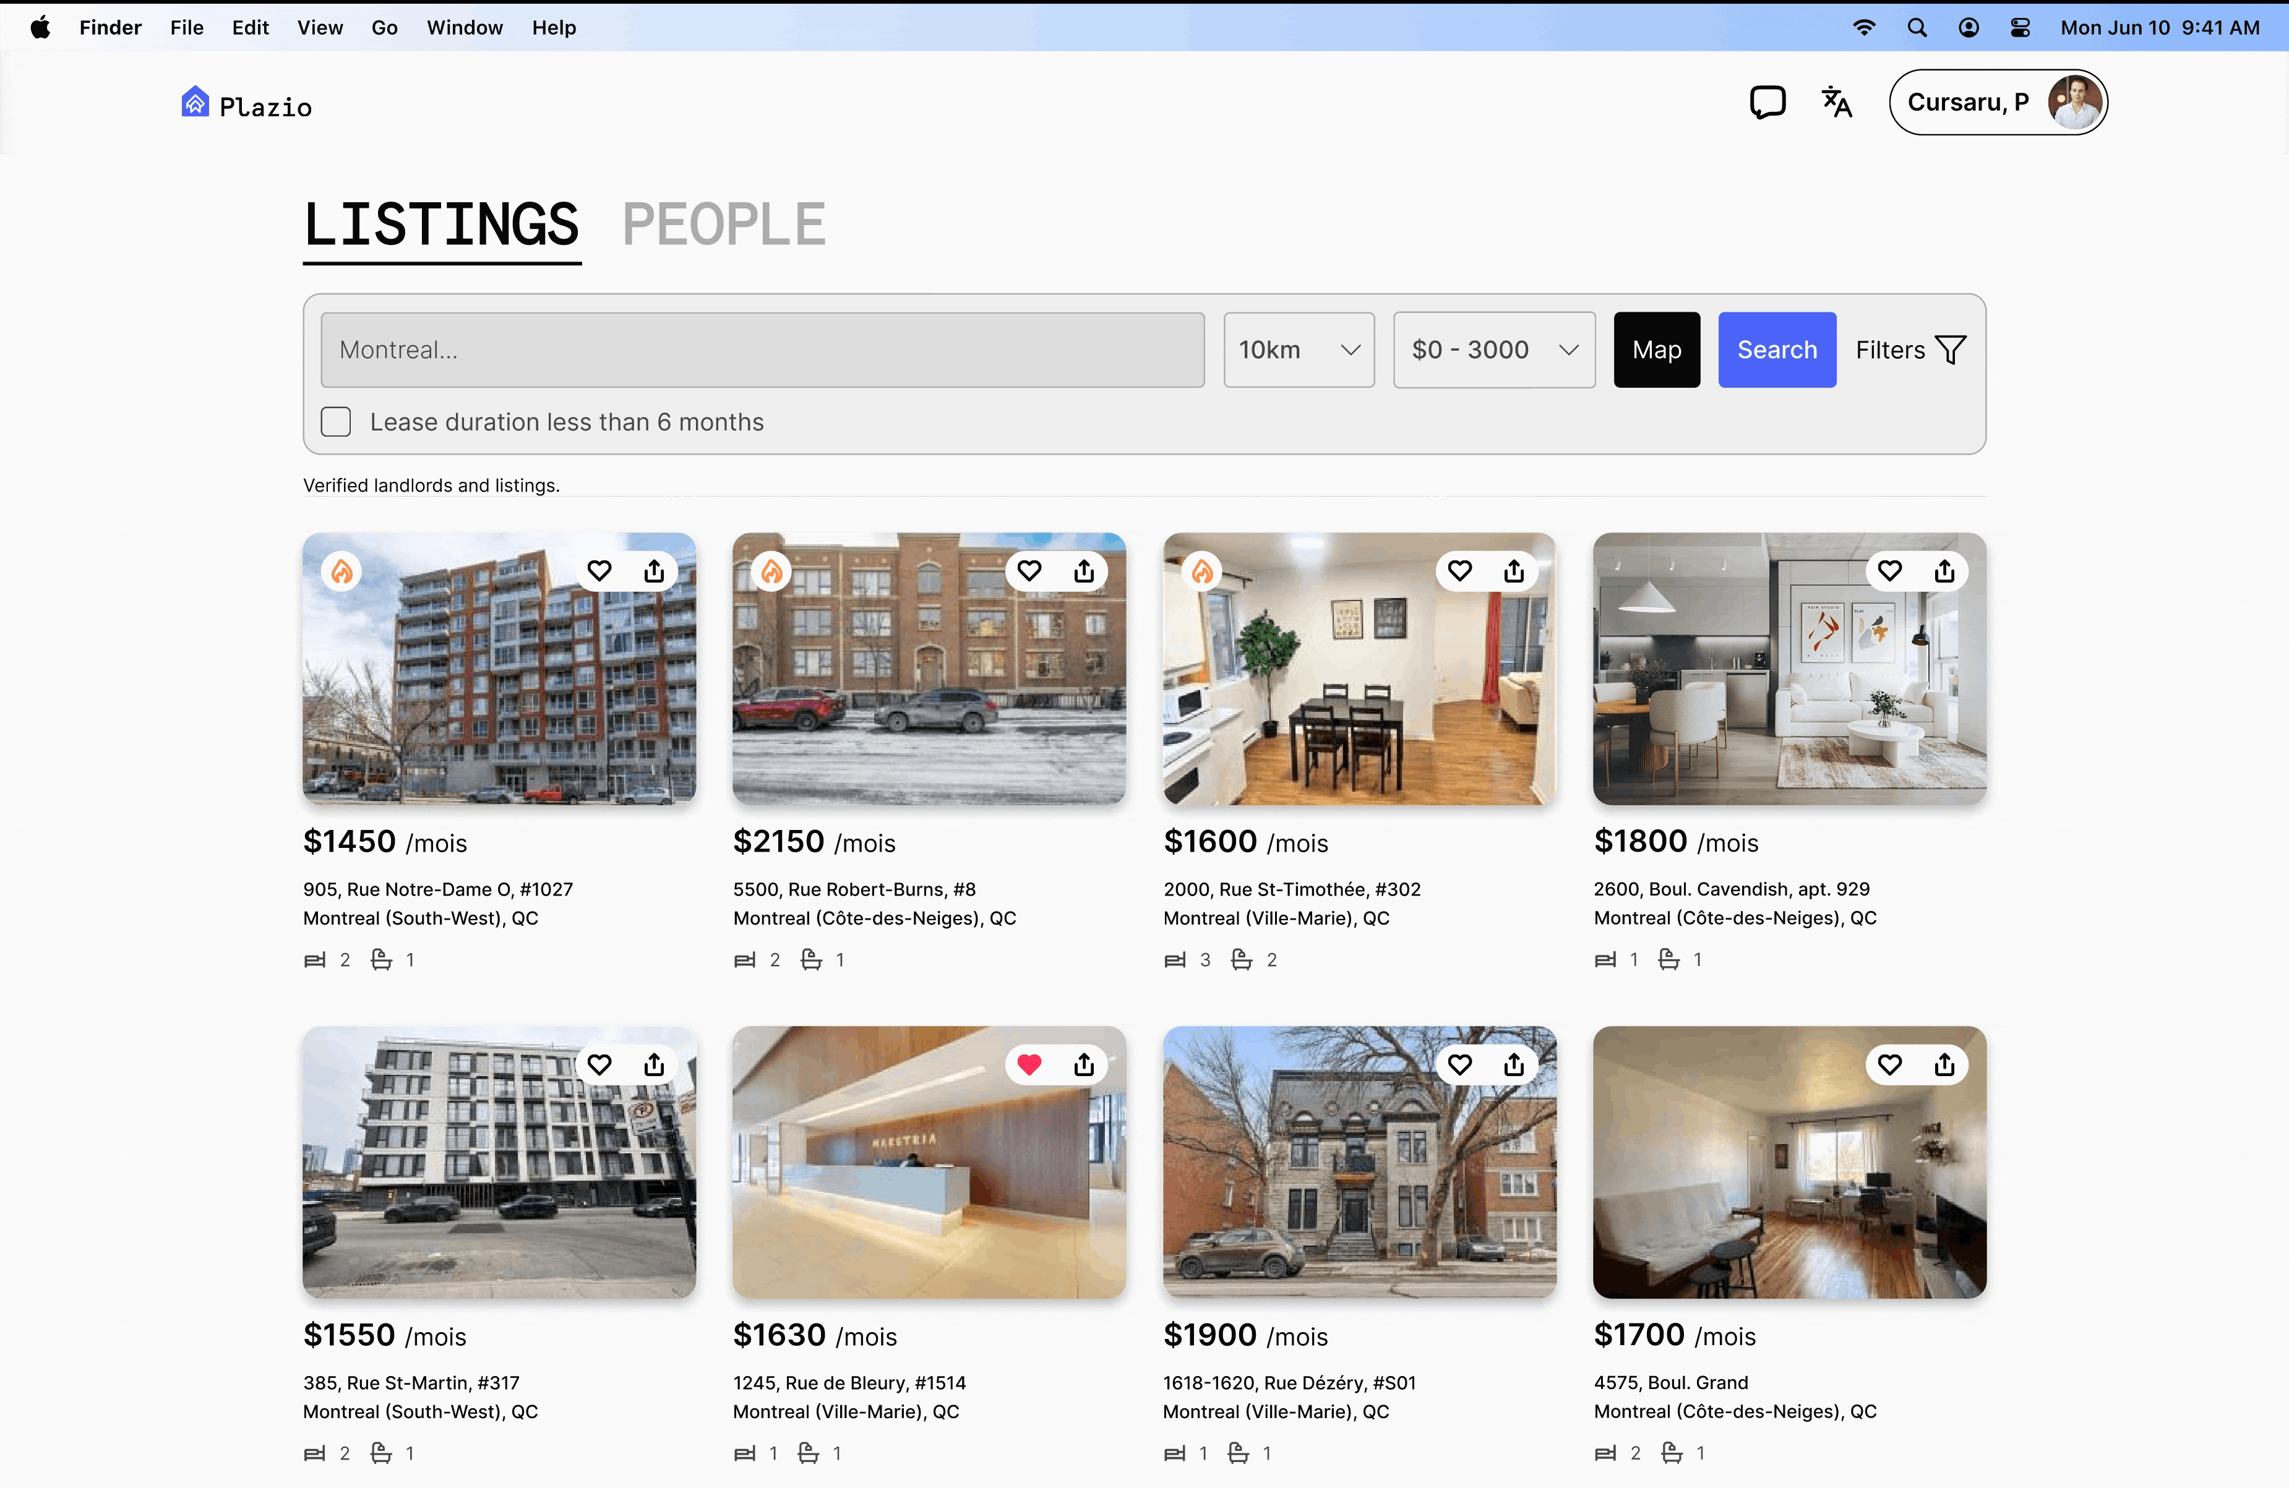The height and width of the screenshot is (1488, 2289).
Task: Expand the 10km radius dropdown
Action: [1299, 350]
